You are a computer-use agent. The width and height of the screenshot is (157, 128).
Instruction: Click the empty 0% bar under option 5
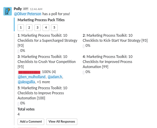(18, 104)
